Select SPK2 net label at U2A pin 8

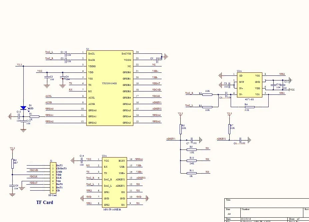coord(282,74)
